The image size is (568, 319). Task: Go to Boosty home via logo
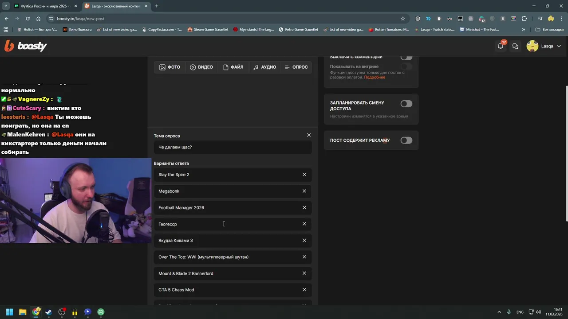(x=26, y=46)
